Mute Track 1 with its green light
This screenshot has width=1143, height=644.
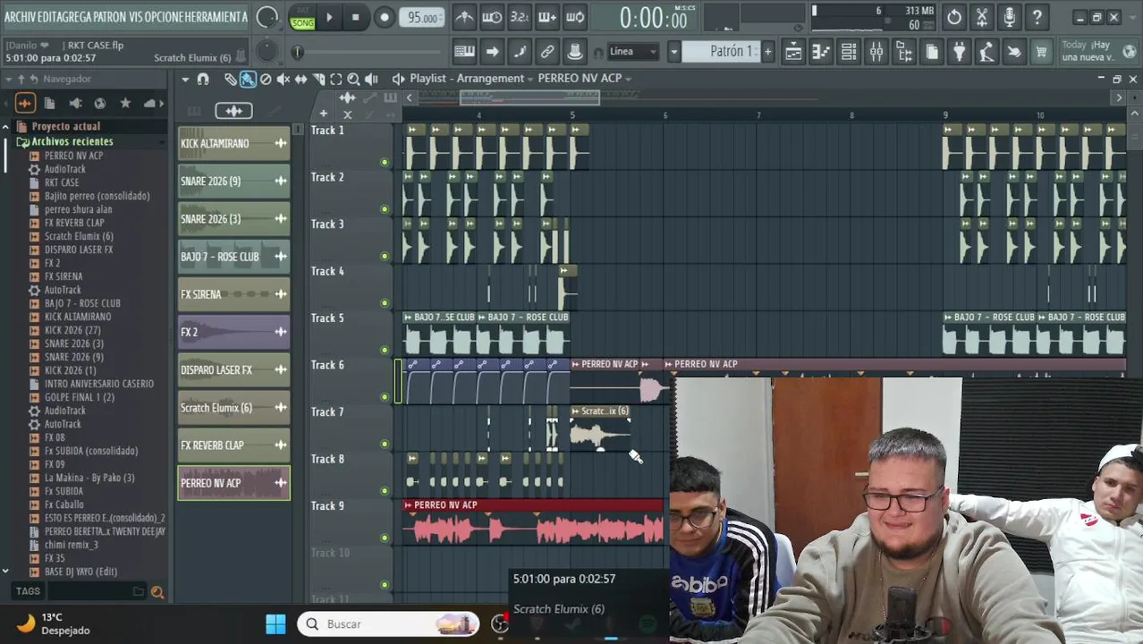pyautogui.click(x=385, y=163)
